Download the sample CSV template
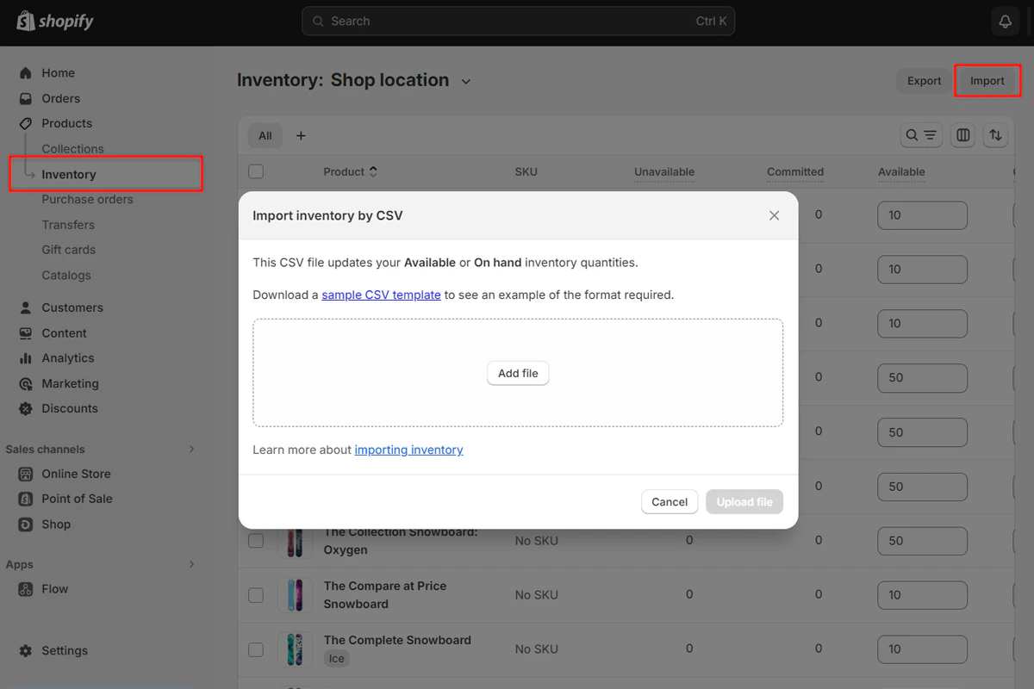 381,295
